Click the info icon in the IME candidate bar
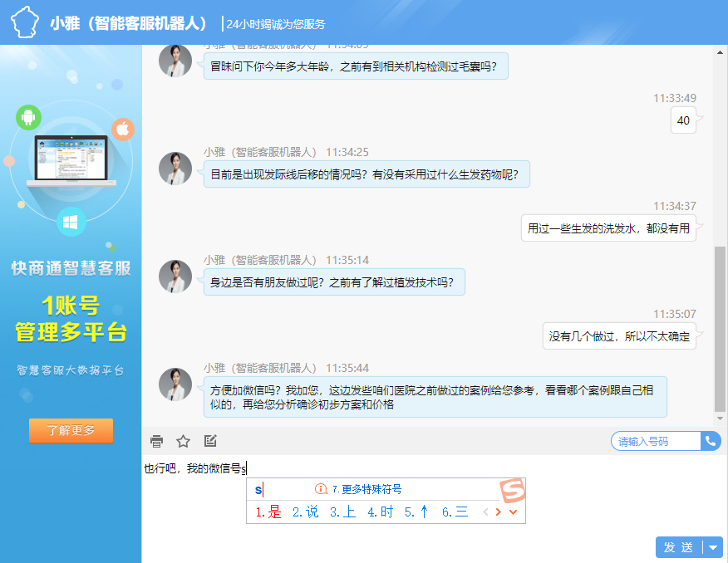The width and height of the screenshot is (728, 563). click(320, 488)
